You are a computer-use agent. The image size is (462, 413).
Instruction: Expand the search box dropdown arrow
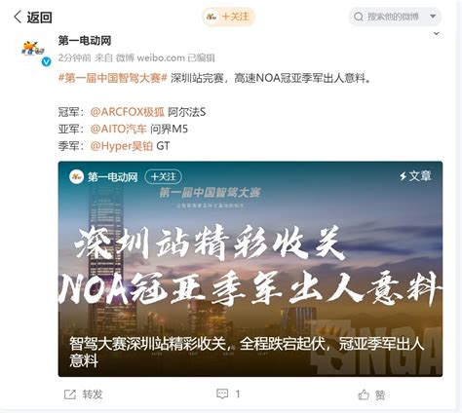(433, 17)
